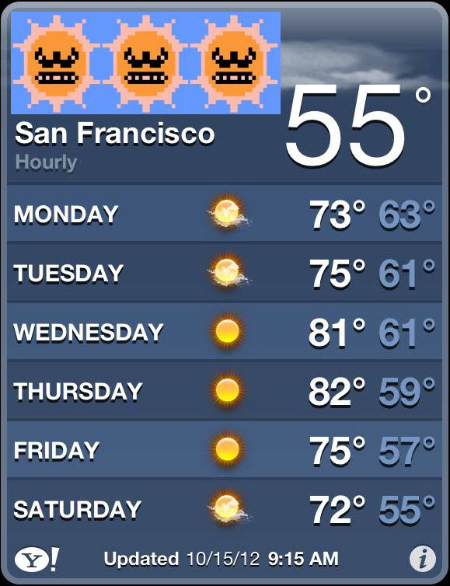Click Thursday's sunny weather icon

click(x=227, y=390)
